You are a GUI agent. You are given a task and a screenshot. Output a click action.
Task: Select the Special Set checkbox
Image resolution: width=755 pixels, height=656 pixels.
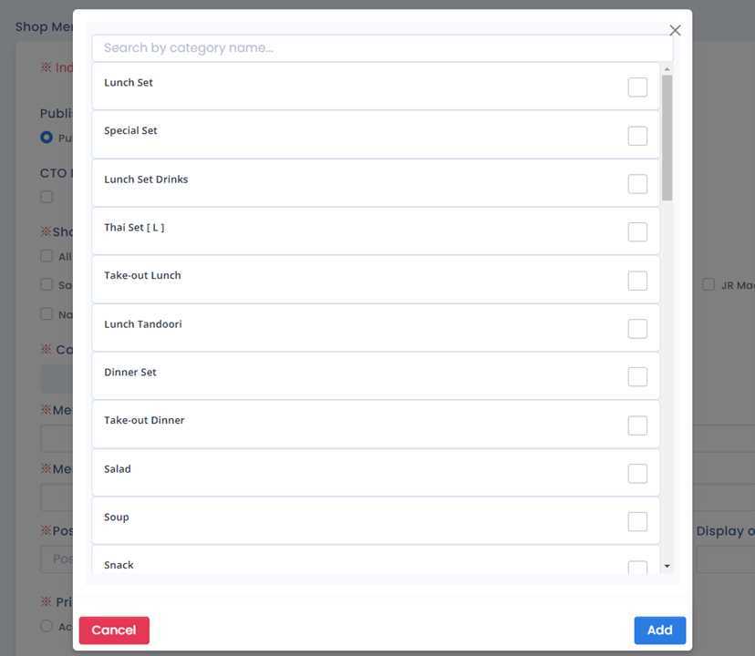click(637, 136)
